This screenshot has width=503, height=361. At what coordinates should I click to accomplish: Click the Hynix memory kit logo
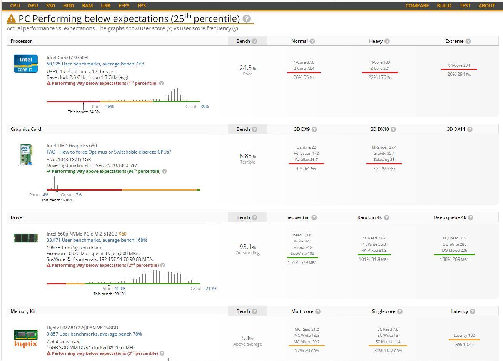click(x=26, y=339)
